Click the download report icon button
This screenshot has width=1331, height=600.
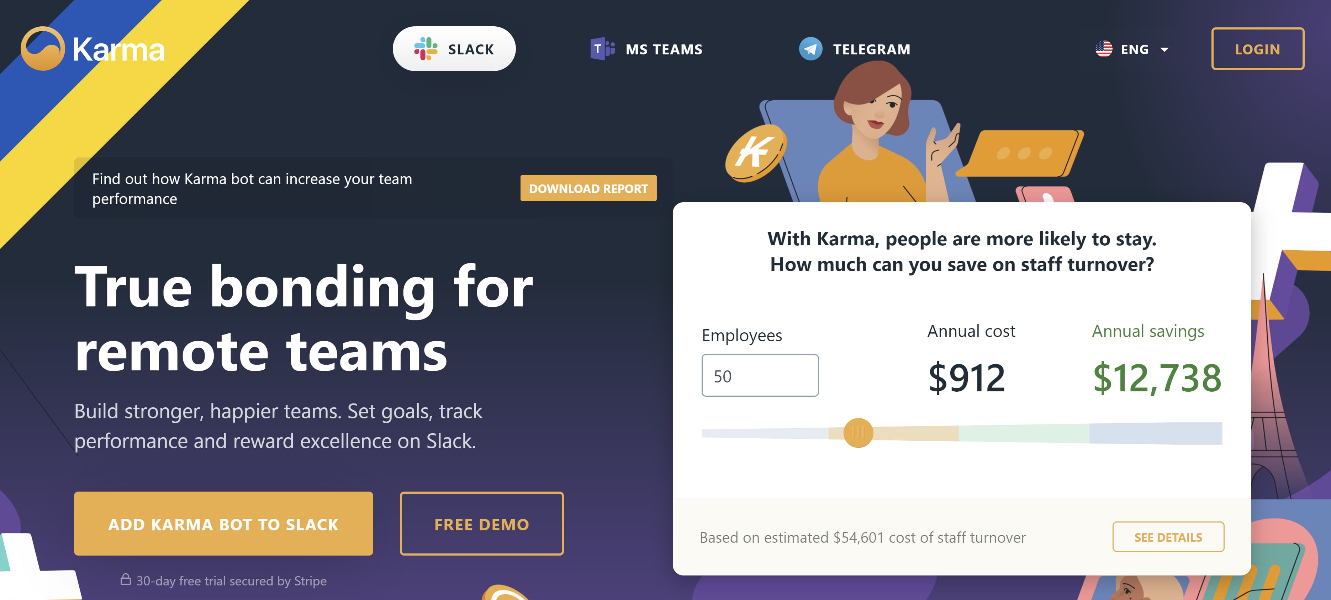point(588,188)
